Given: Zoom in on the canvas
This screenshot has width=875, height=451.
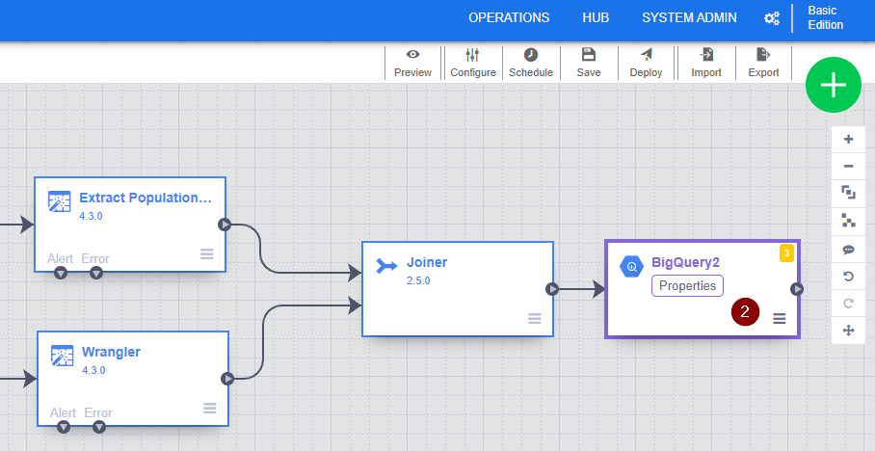Looking at the screenshot, I should click(x=848, y=139).
